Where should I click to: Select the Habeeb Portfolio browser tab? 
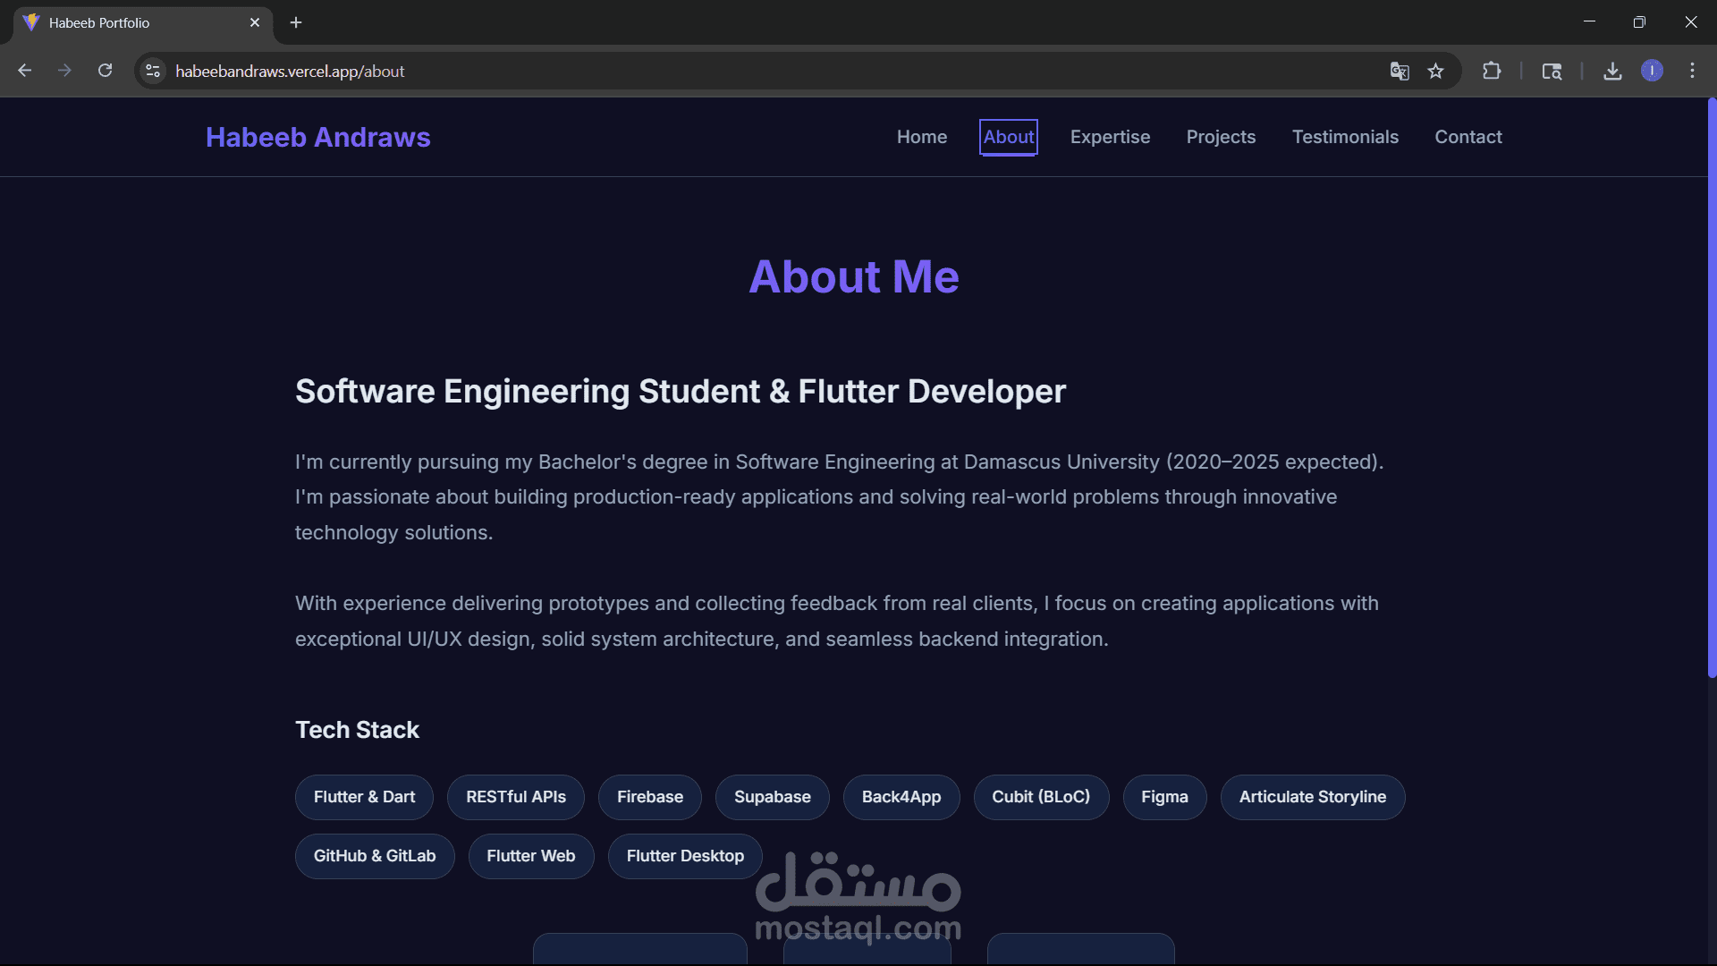click(143, 22)
